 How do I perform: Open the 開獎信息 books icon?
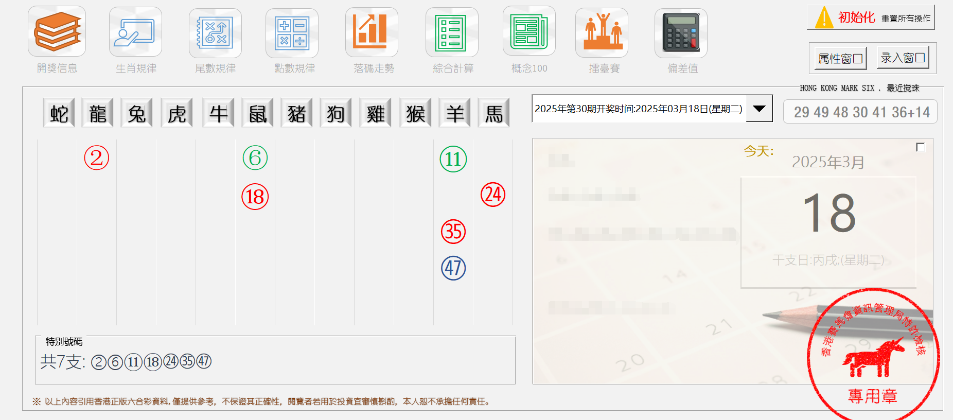[57, 31]
